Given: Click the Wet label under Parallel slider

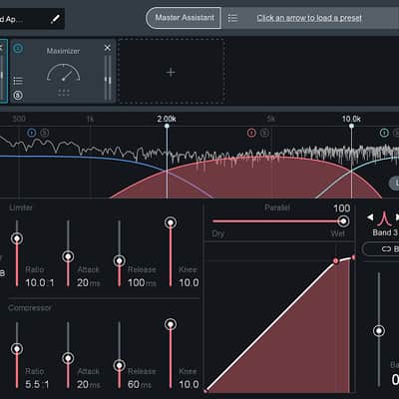Looking at the screenshot, I should tap(338, 233).
